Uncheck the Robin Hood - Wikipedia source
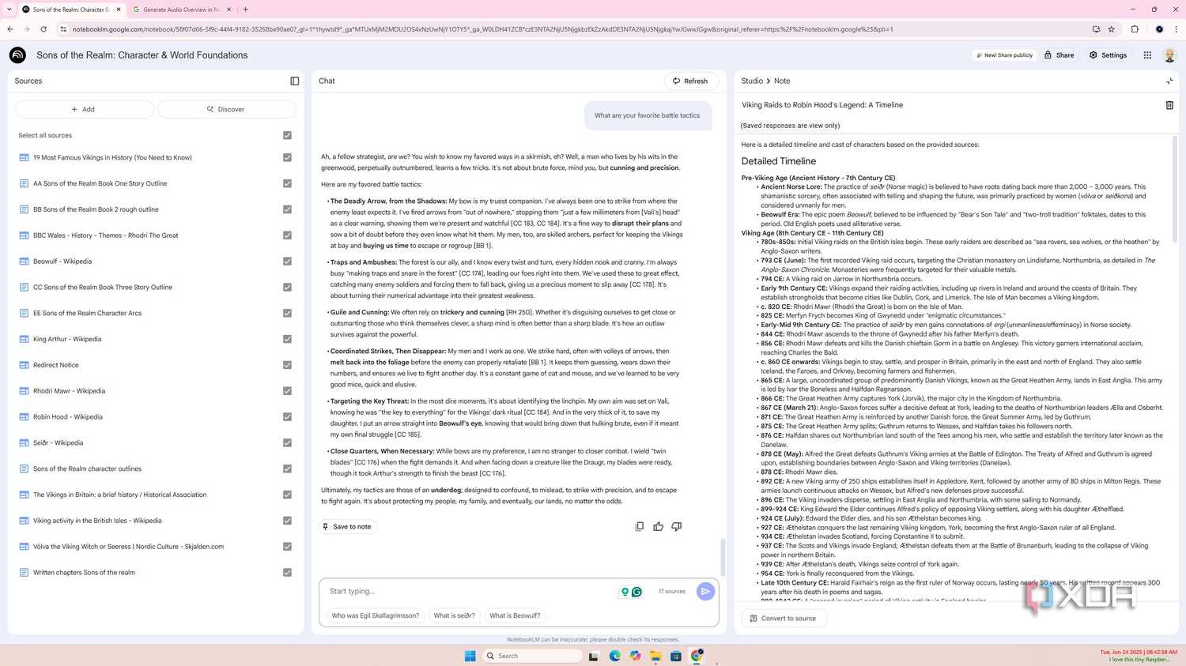 click(288, 417)
